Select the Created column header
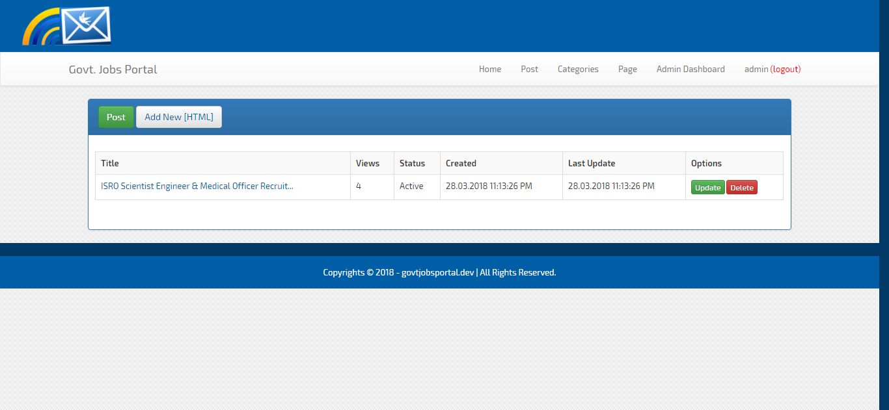889x410 pixels. point(501,163)
